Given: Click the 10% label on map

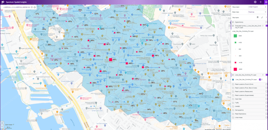Looking at the screenshot, I should coord(217,97).
